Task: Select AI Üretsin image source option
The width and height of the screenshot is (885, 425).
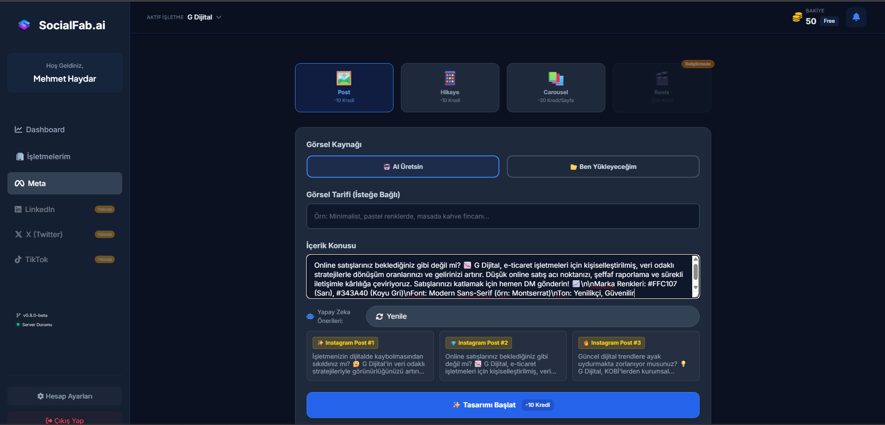Action: click(403, 167)
